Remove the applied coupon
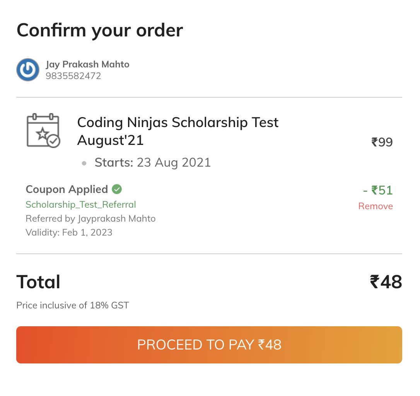Viewport: 420px width, 396px height. pyautogui.click(x=376, y=206)
